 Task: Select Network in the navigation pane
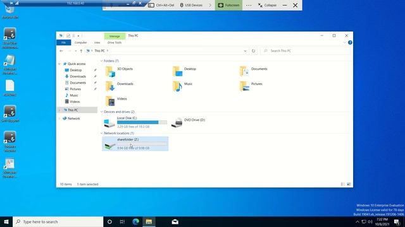coord(73,119)
